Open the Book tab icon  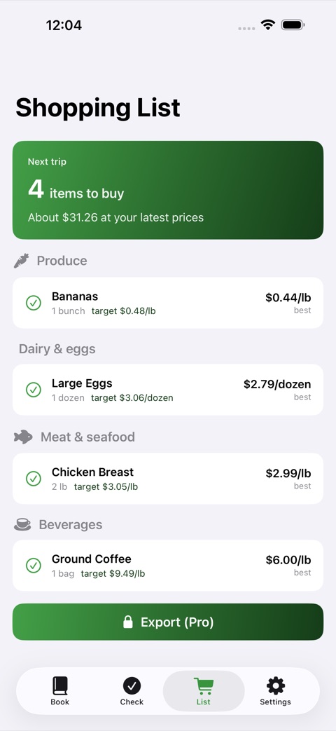tap(60, 685)
